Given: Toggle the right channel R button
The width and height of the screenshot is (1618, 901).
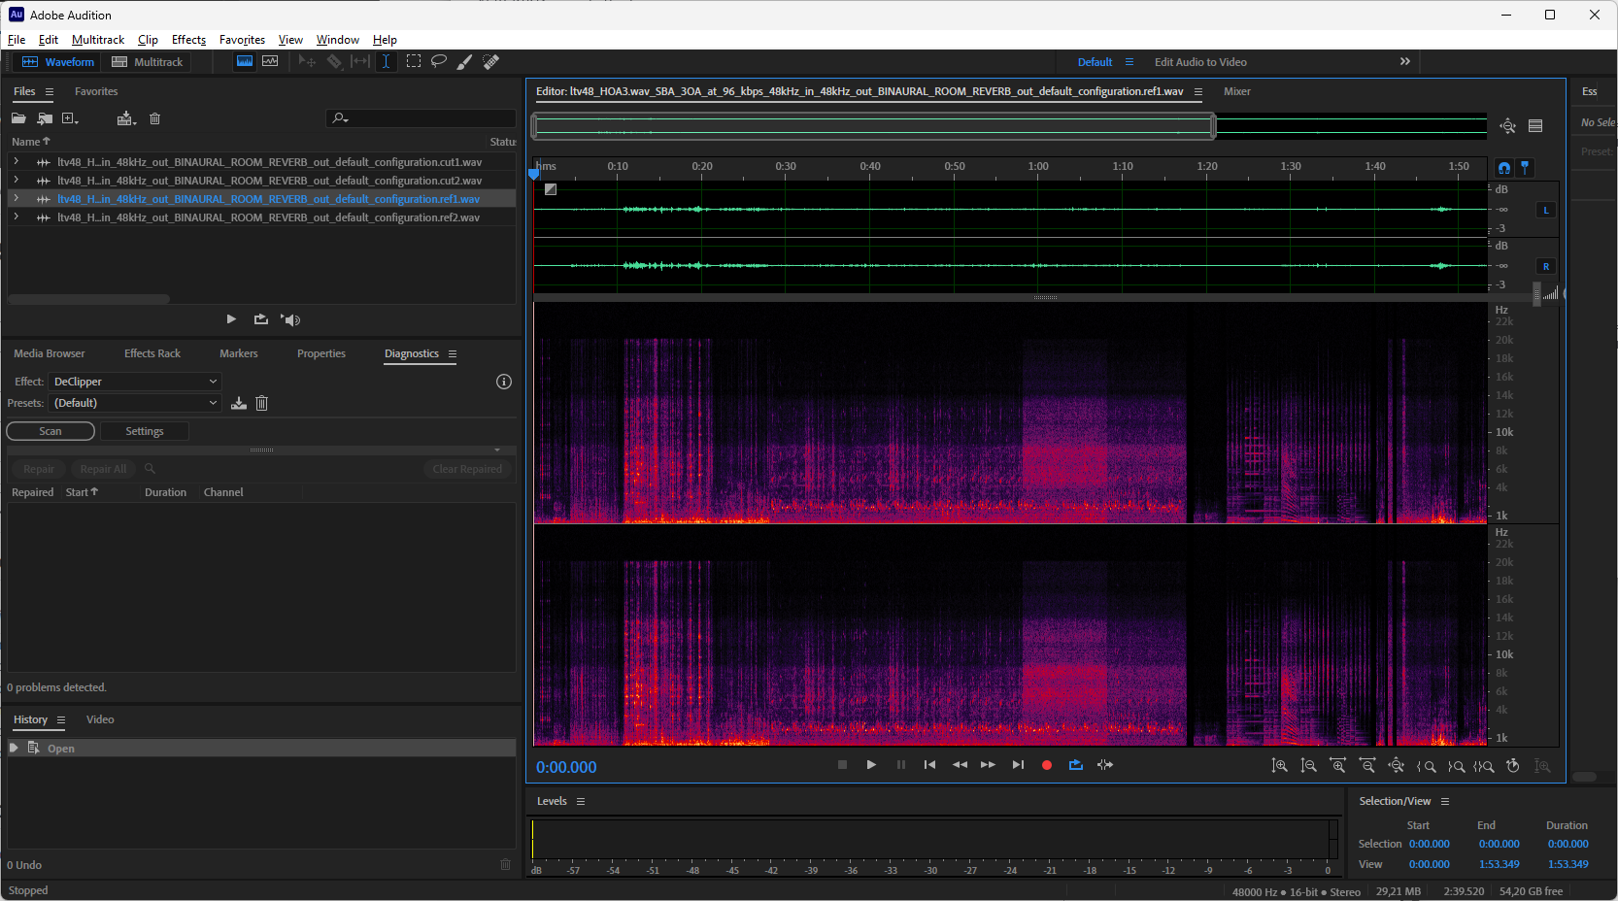Looking at the screenshot, I should (1546, 266).
